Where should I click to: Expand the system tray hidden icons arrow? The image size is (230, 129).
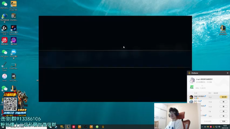coord(202,127)
